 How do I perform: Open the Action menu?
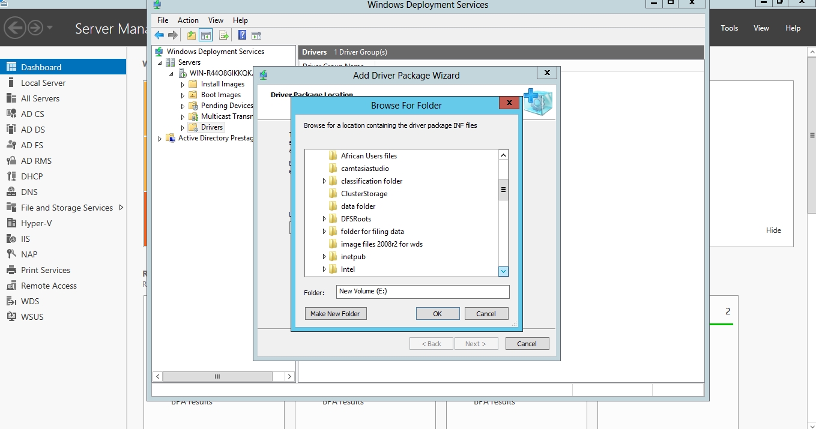click(188, 20)
